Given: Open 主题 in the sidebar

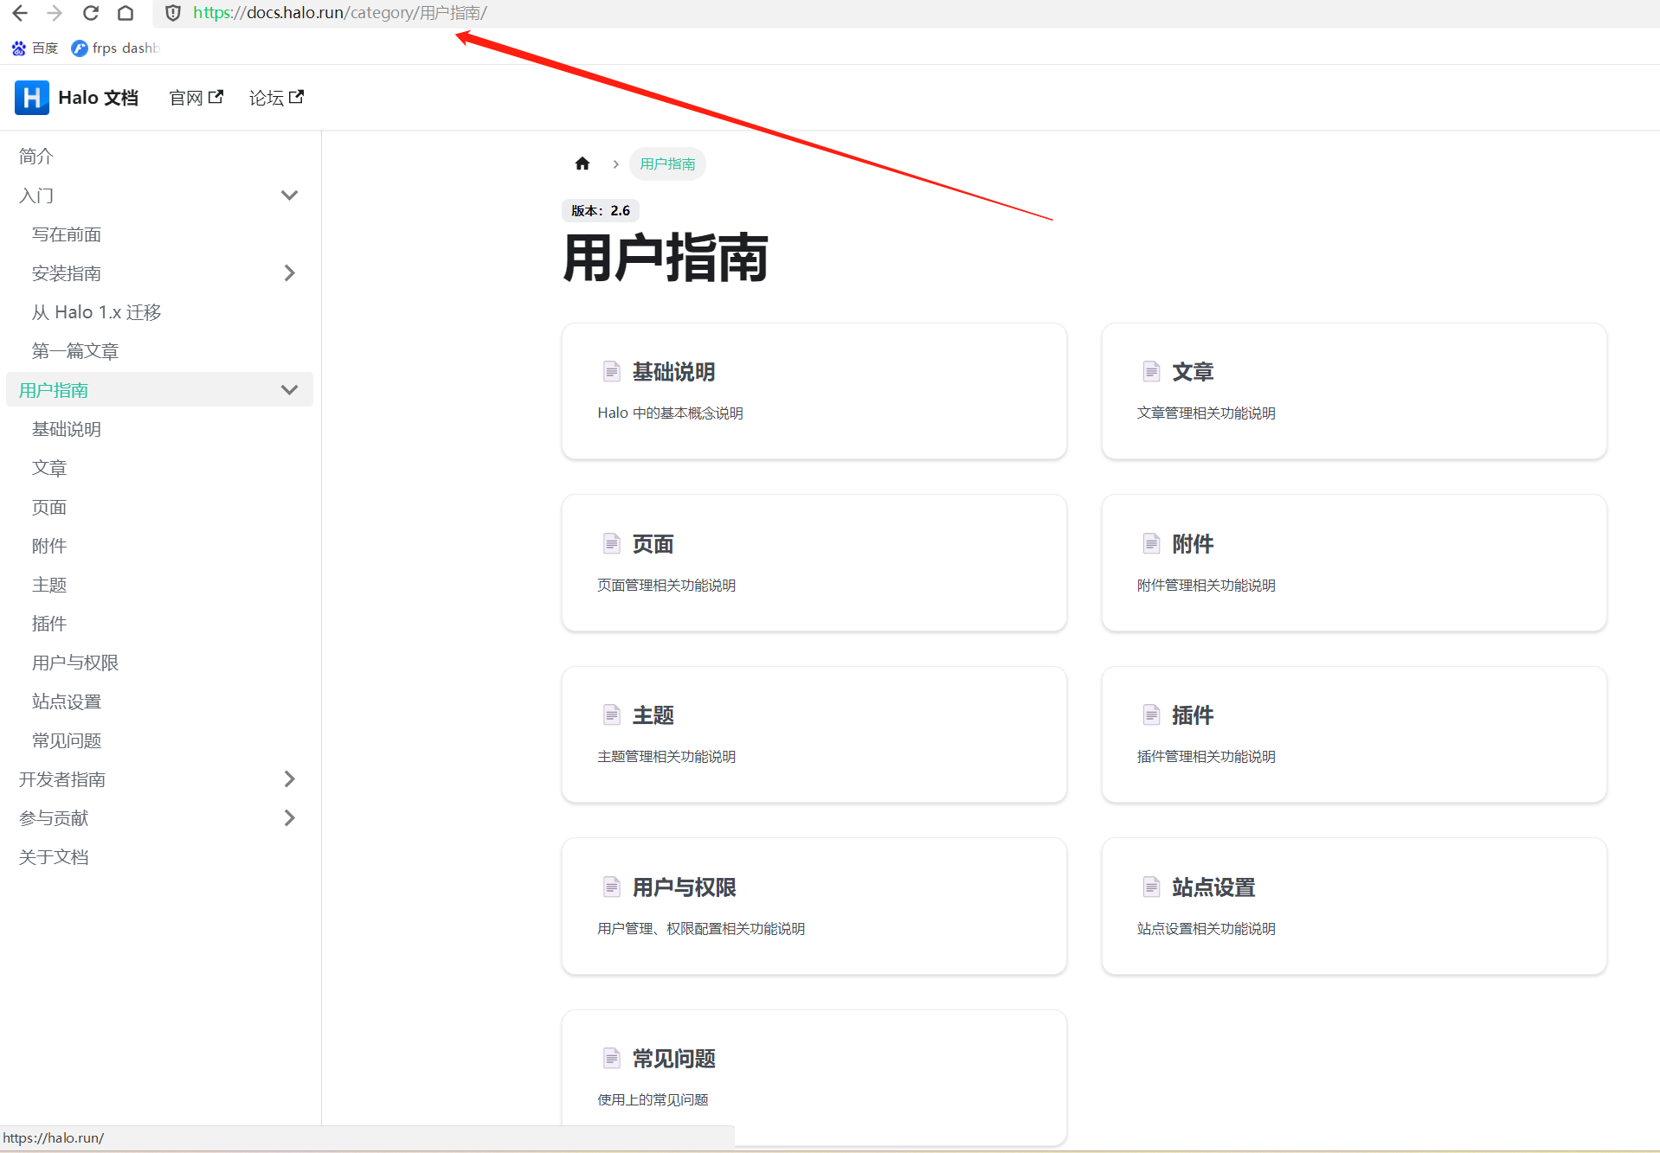Looking at the screenshot, I should pyautogui.click(x=49, y=585).
